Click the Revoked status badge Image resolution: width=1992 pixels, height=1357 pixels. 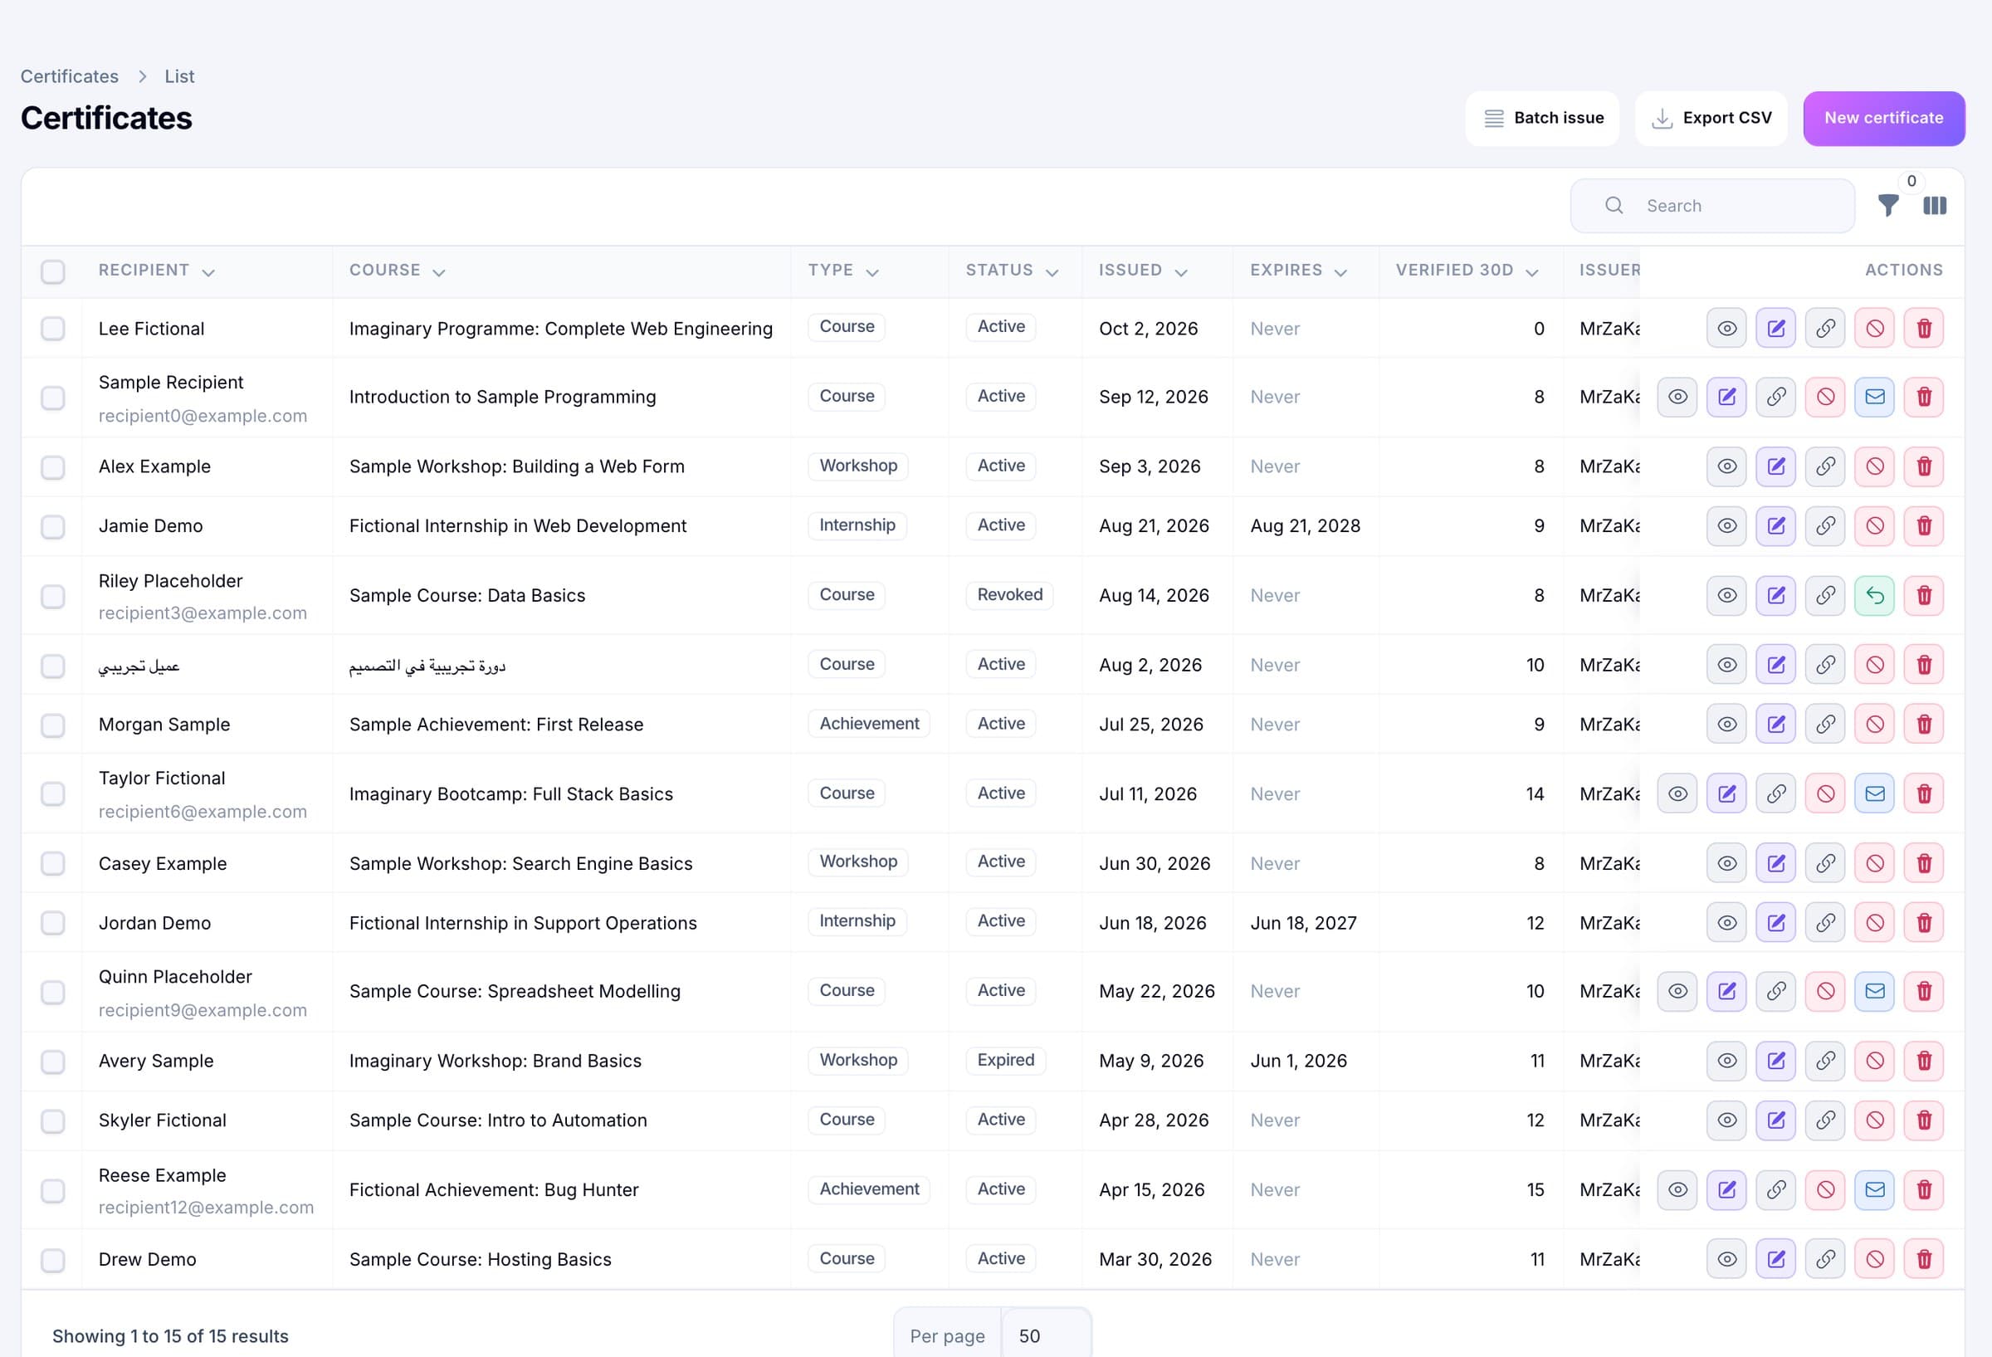pyautogui.click(x=1010, y=595)
